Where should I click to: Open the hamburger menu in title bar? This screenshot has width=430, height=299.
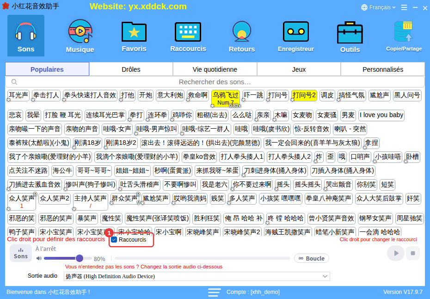pos(404,7)
